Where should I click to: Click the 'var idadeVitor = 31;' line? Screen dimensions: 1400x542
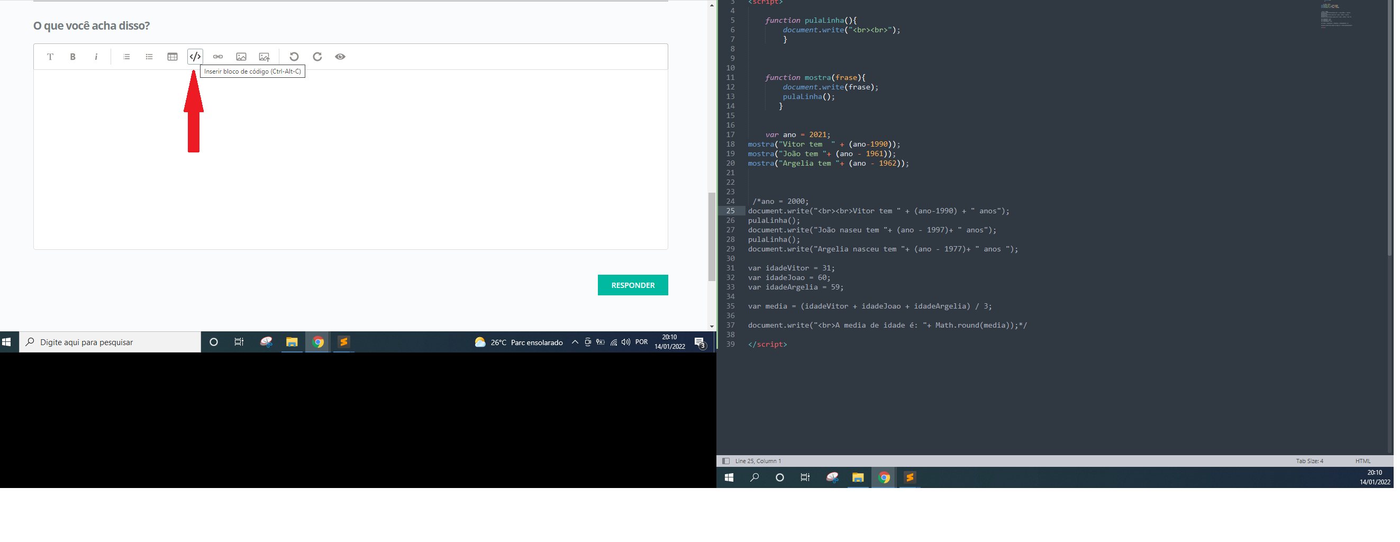792,268
